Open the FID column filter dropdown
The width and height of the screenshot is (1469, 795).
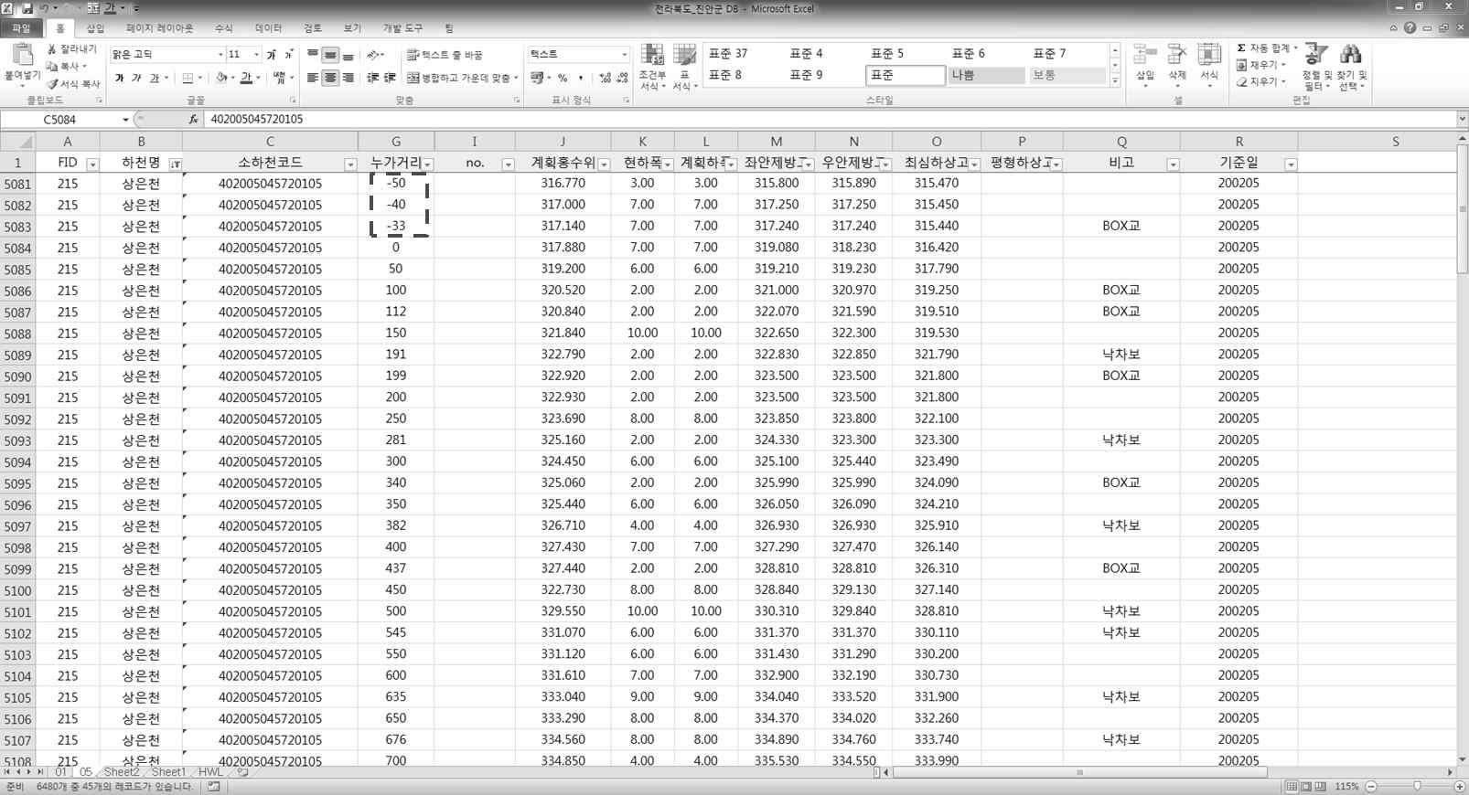(92, 164)
